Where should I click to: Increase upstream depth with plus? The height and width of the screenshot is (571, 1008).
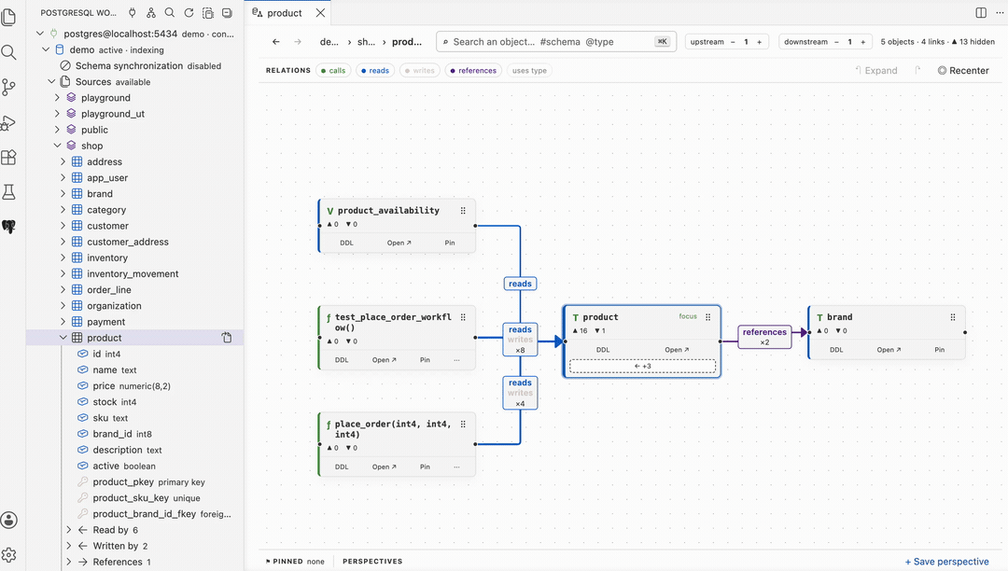point(759,42)
